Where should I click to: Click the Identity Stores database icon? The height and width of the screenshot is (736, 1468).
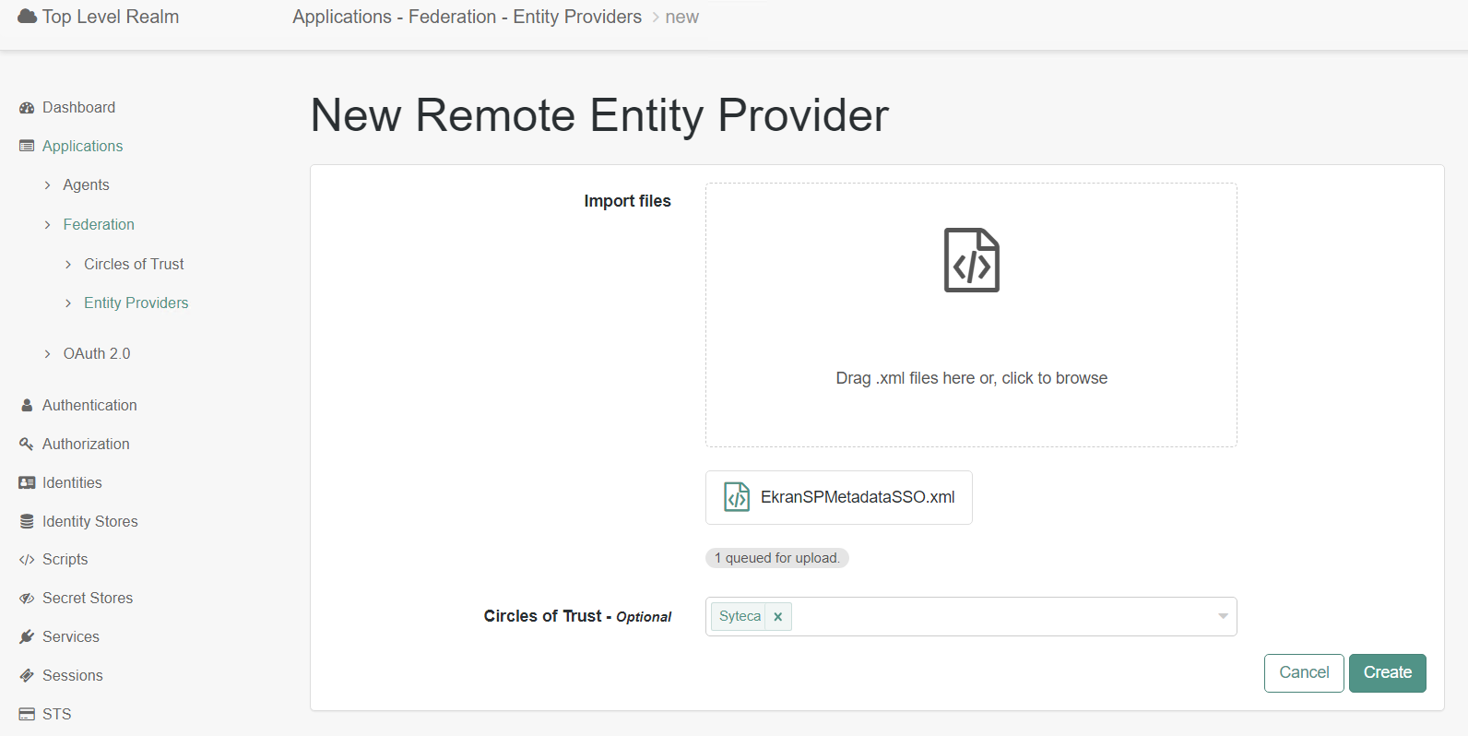[27, 522]
